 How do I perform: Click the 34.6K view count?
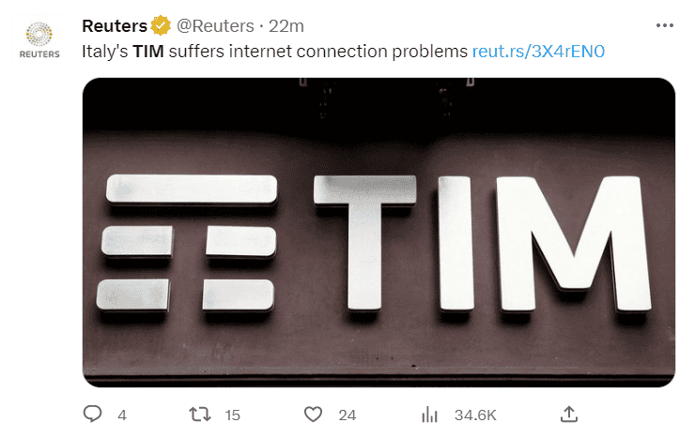(x=475, y=415)
